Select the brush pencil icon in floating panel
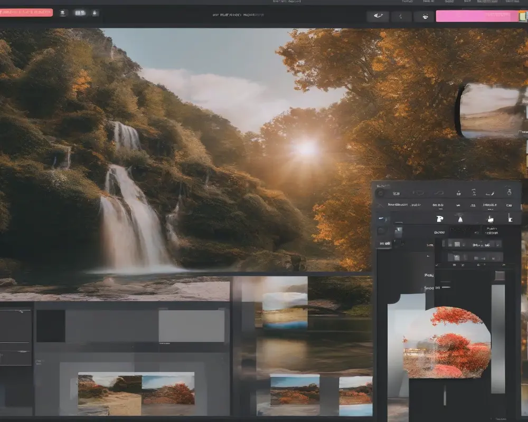Image resolution: width=528 pixels, height=422 pixels. pyautogui.click(x=491, y=193)
